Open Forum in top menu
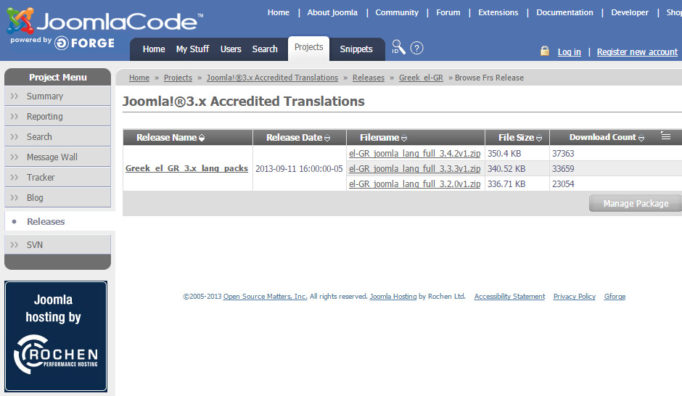Screen dimensions: 682x396 coord(448,12)
